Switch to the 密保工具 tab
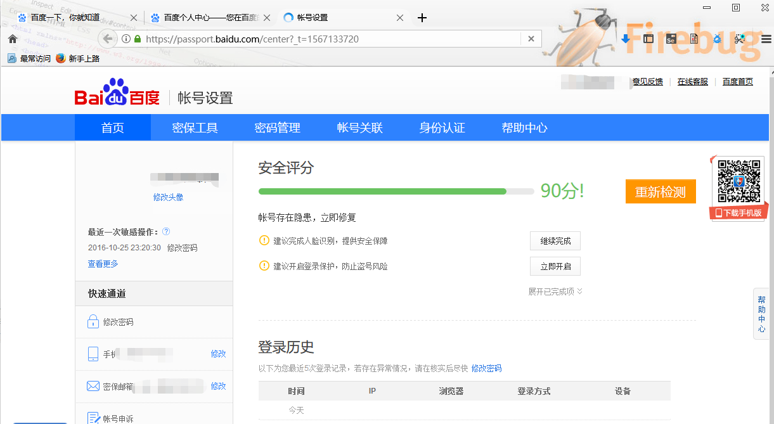Screen dimensions: 774x424 click(x=196, y=127)
